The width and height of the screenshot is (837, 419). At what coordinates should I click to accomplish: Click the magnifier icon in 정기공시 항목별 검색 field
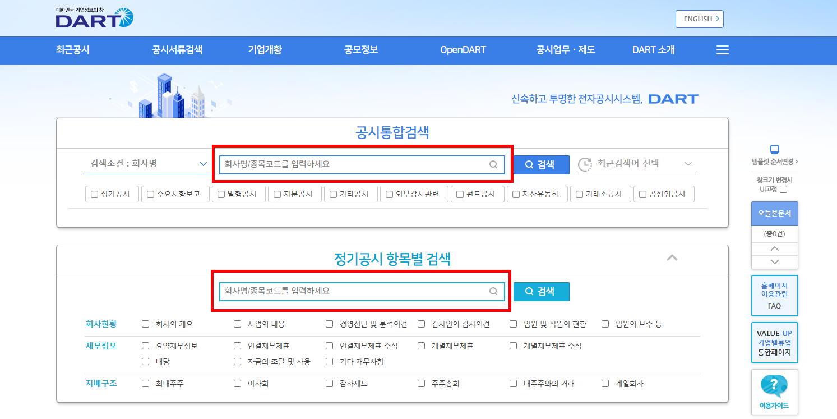493,291
